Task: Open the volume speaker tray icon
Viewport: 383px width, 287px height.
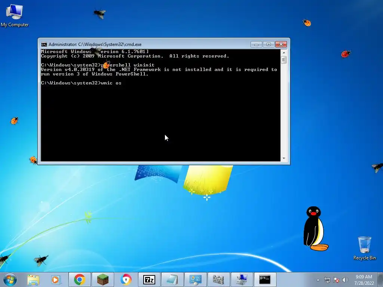Action: click(345, 280)
